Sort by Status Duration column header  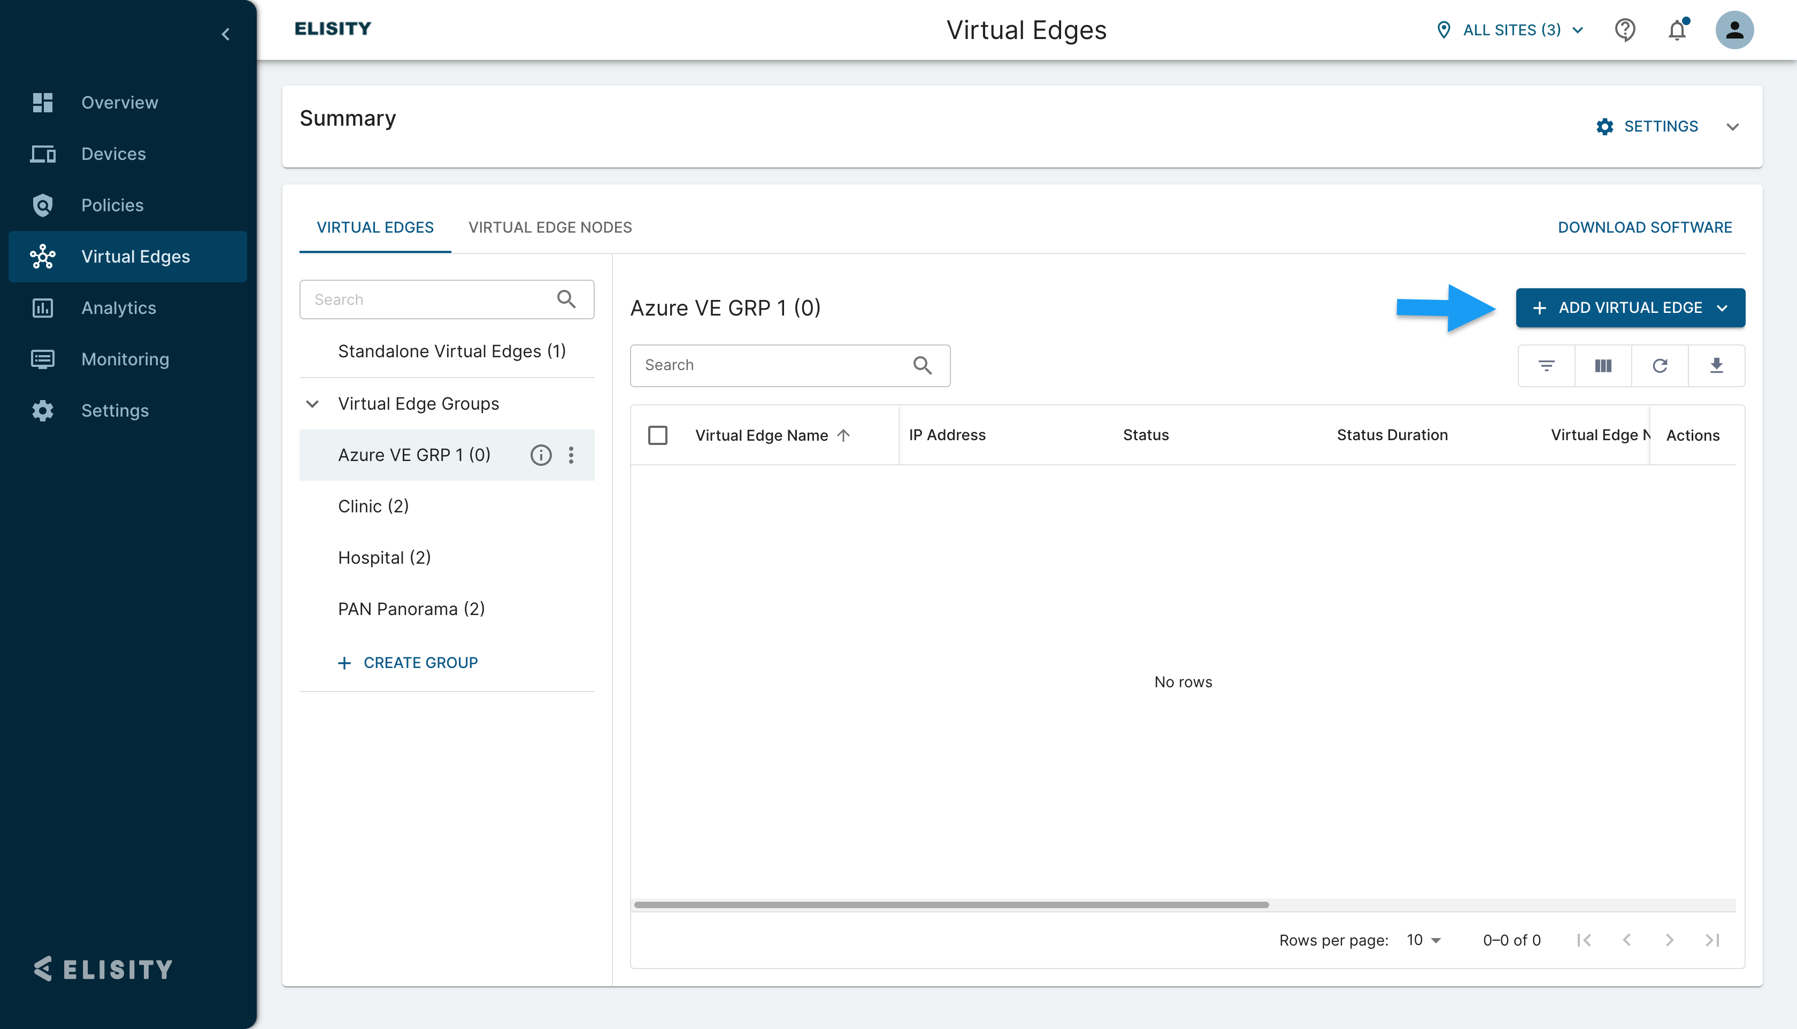pyautogui.click(x=1392, y=435)
